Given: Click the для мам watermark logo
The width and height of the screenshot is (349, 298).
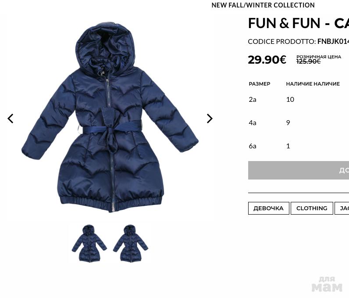Looking at the screenshot, I should click(x=327, y=284).
